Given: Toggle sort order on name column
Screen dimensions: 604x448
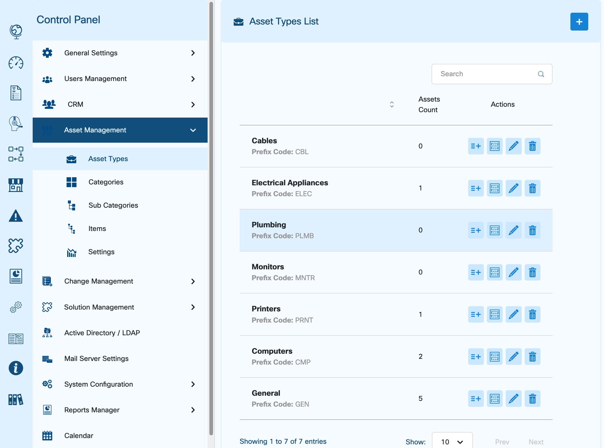Looking at the screenshot, I should tap(392, 105).
